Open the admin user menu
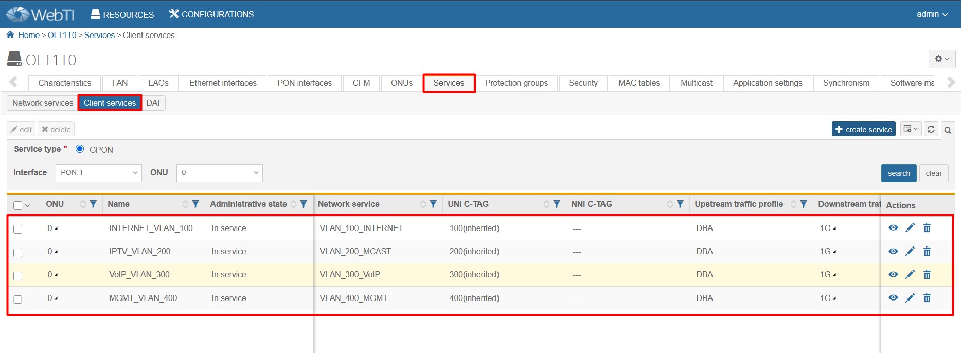 [932, 14]
